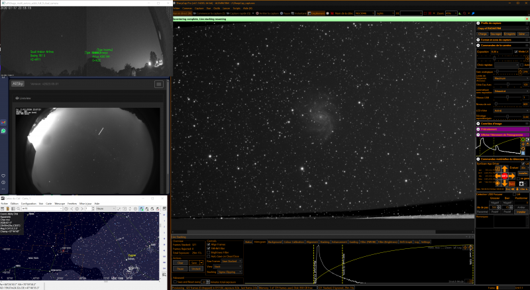Click the blue pin icon right of Zoom
The height and width of the screenshot is (290, 530).
point(473,13)
